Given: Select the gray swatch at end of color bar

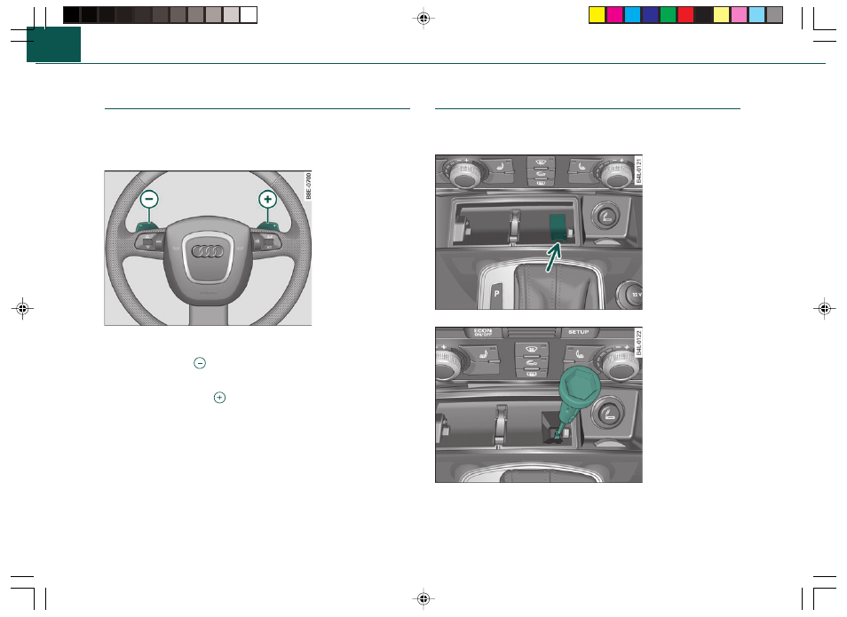Looking at the screenshot, I should (x=774, y=14).
